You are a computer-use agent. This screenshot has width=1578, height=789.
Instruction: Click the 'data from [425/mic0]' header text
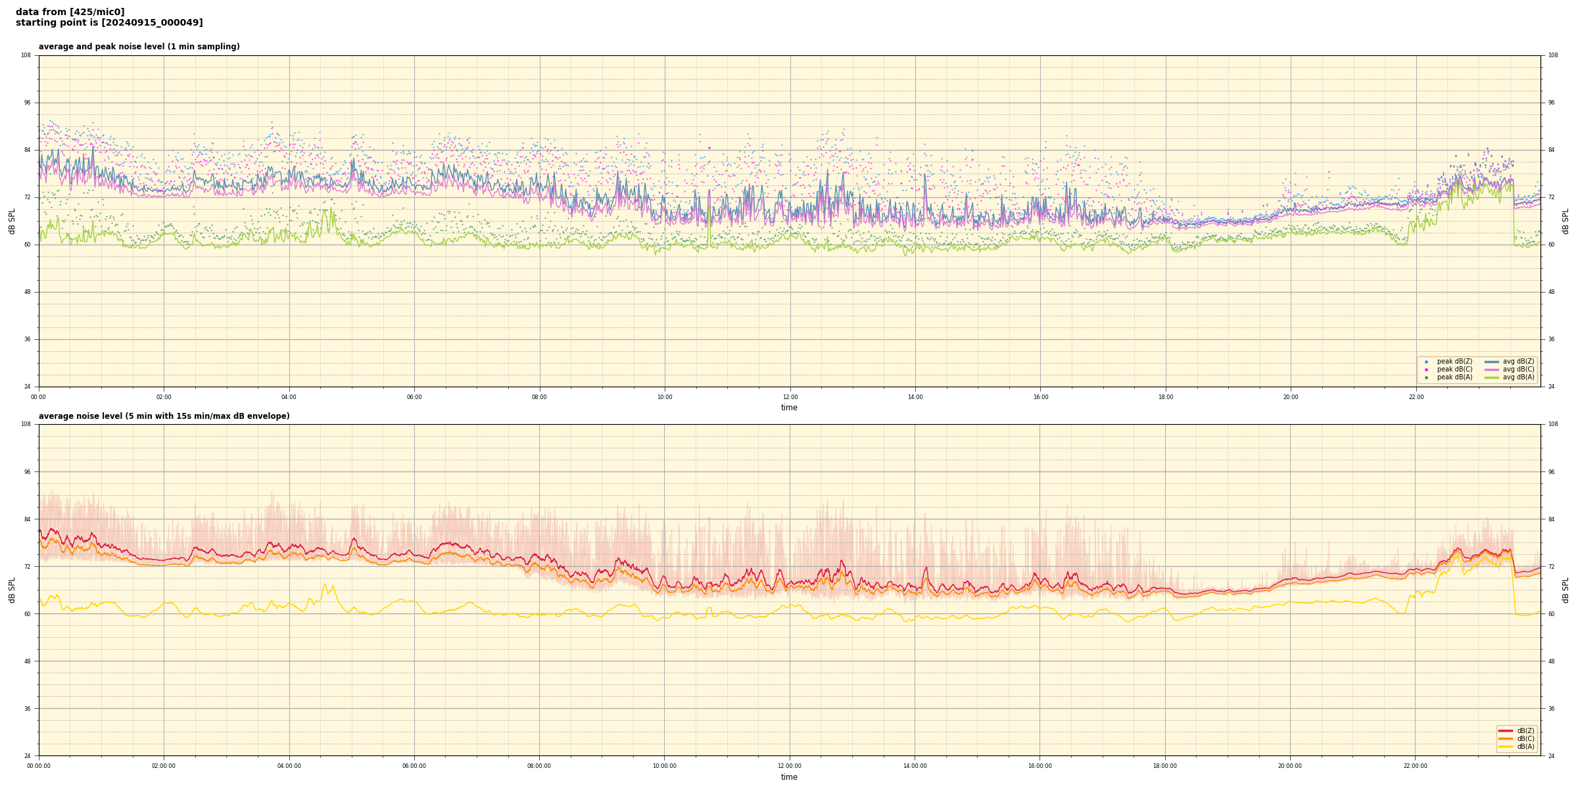[70, 12]
